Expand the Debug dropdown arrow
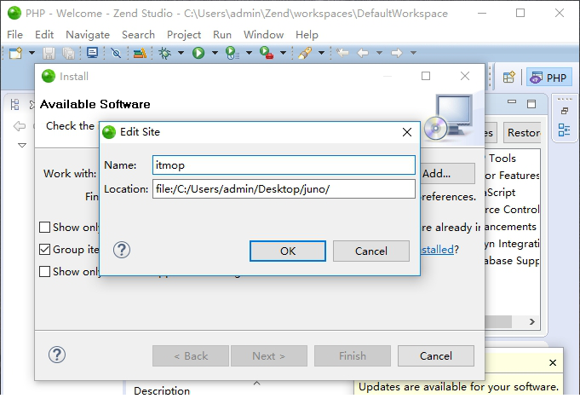This screenshot has width=580, height=410. 181,53
